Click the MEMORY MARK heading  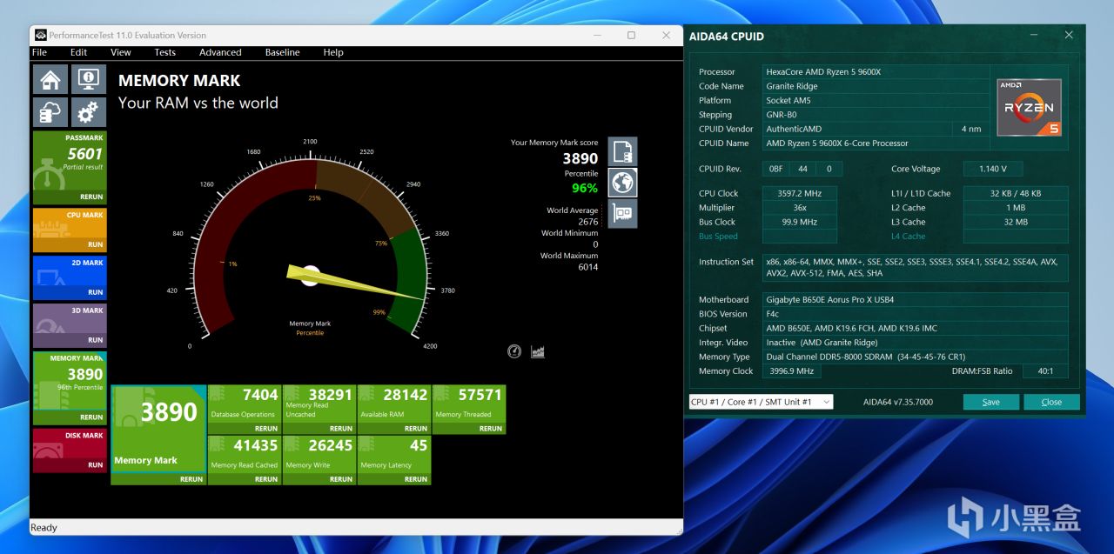tap(179, 81)
